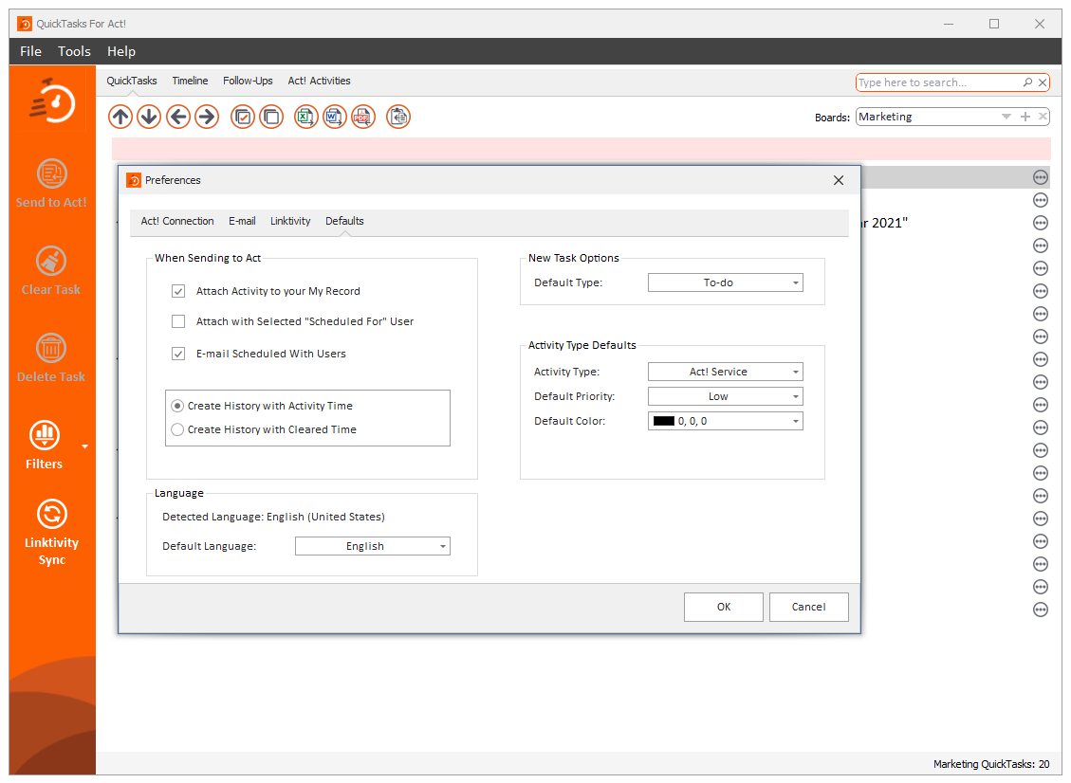Image resolution: width=1071 pixels, height=783 pixels.
Task: Open the Activity Type dropdown
Action: pos(726,372)
